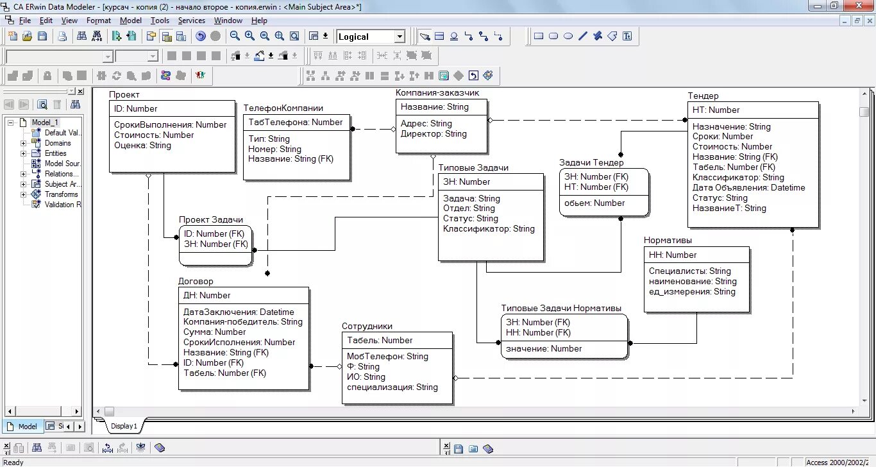Choose the Line drawing tool
Viewport: 876px width, 467px height.
(583, 37)
